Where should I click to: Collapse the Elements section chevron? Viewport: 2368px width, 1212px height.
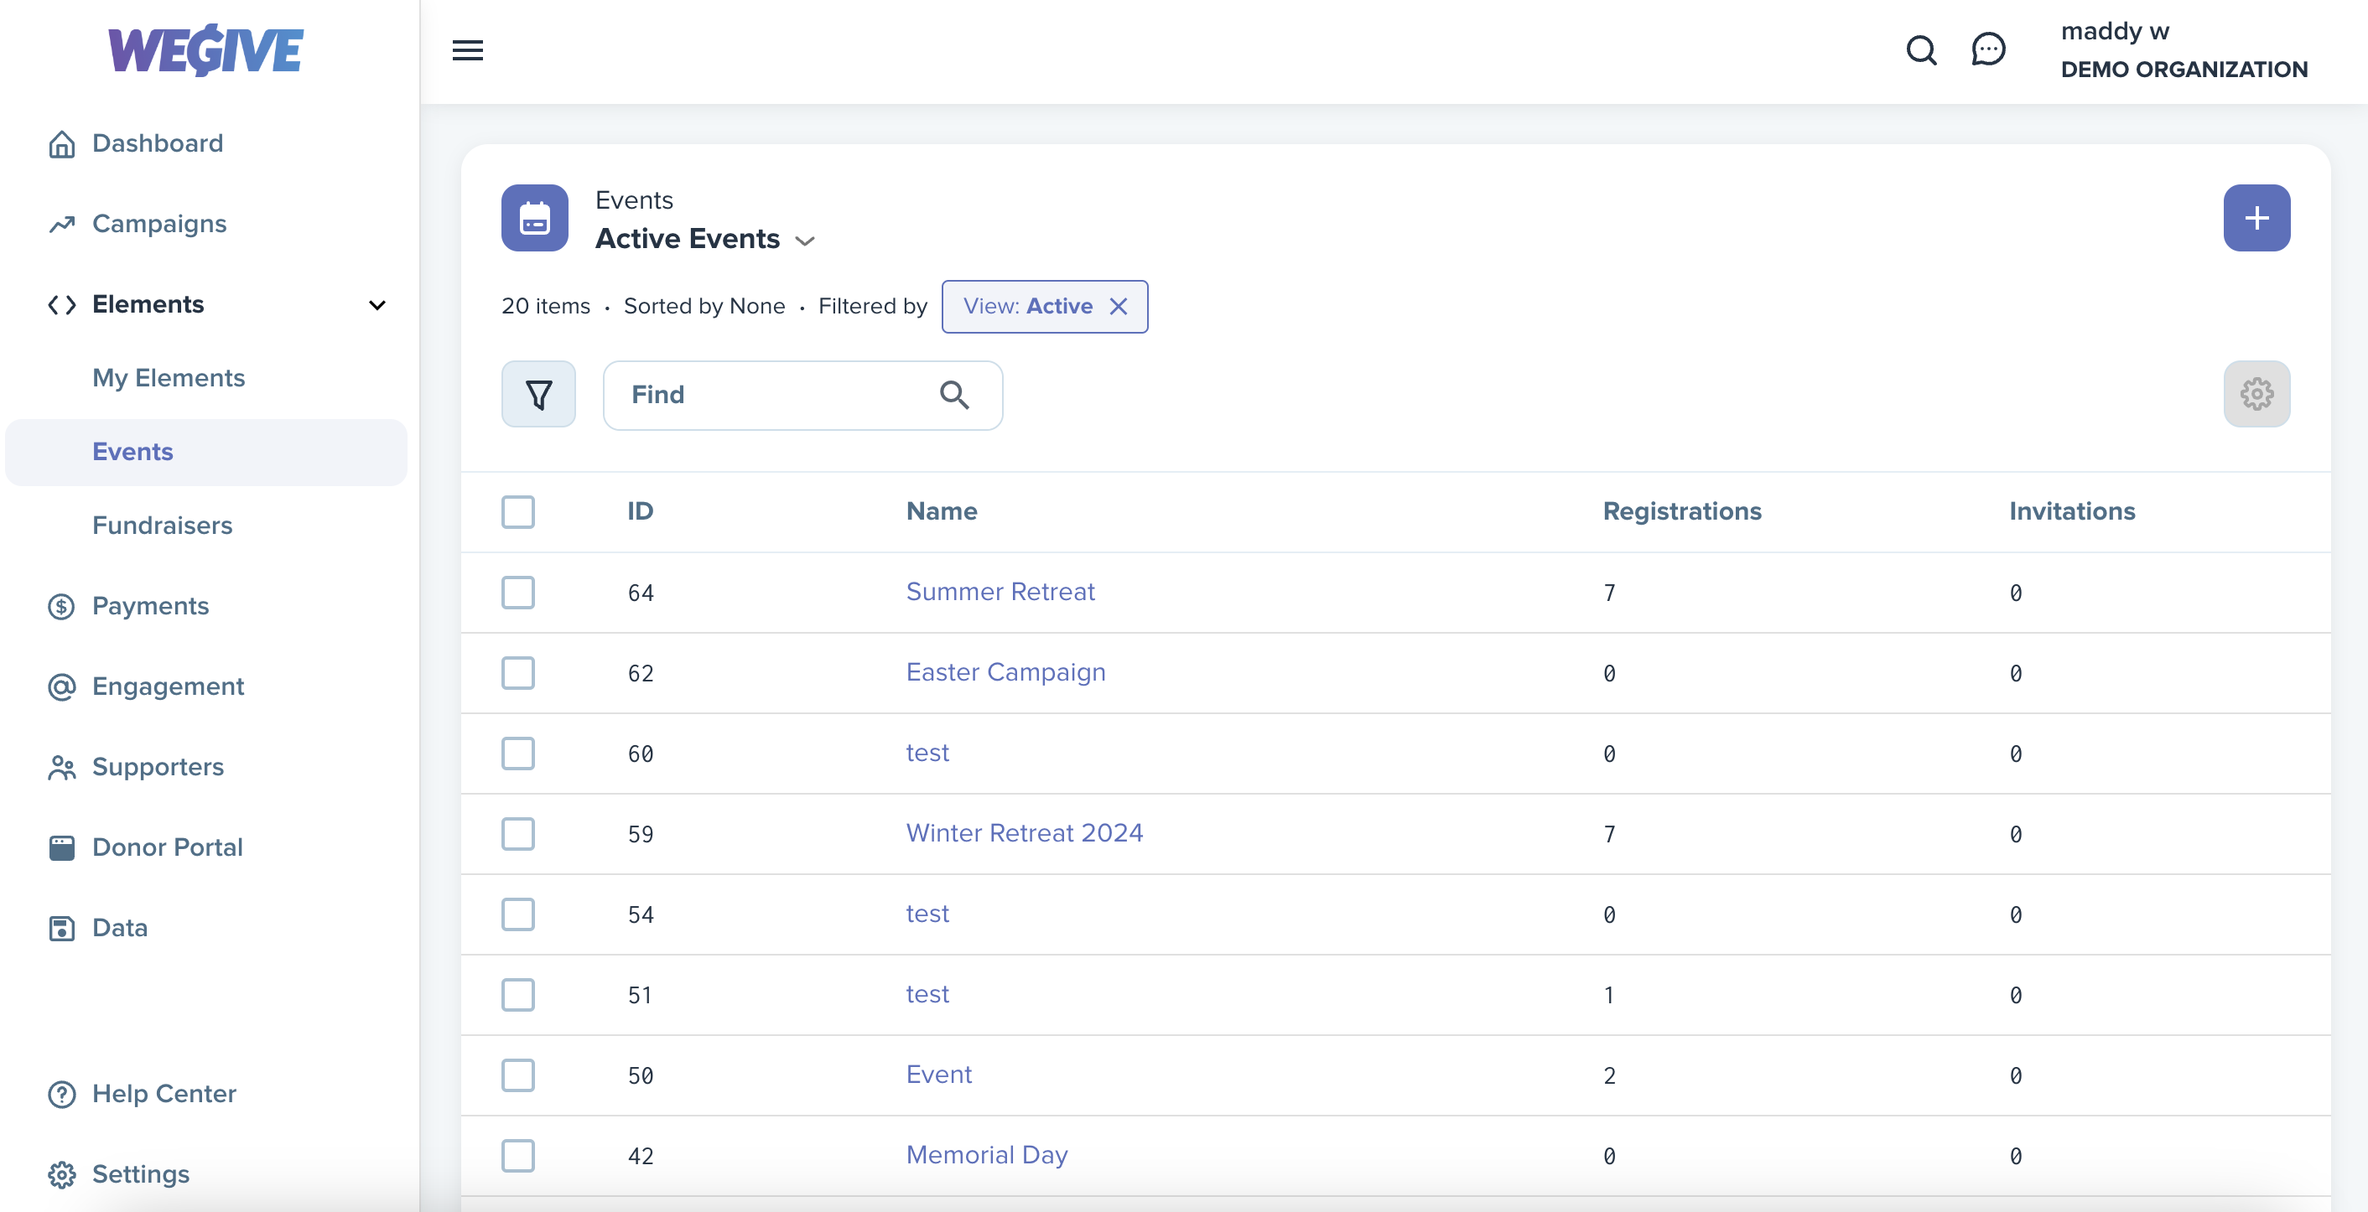[376, 305]
